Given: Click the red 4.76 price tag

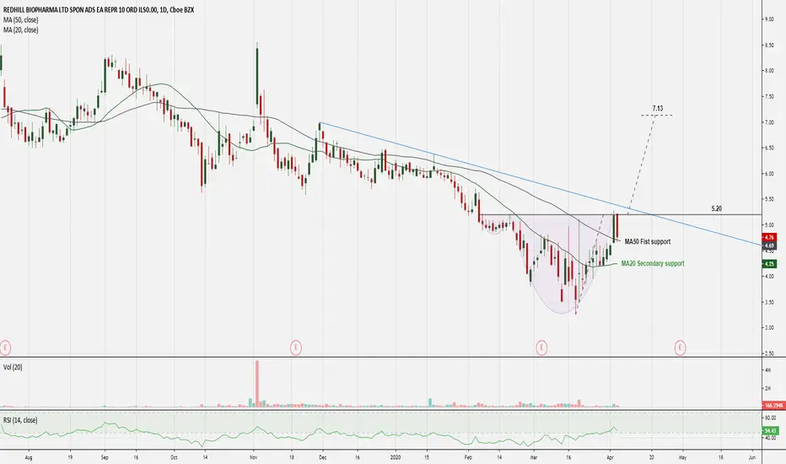Looking at the screenshot, I should 769,237.
